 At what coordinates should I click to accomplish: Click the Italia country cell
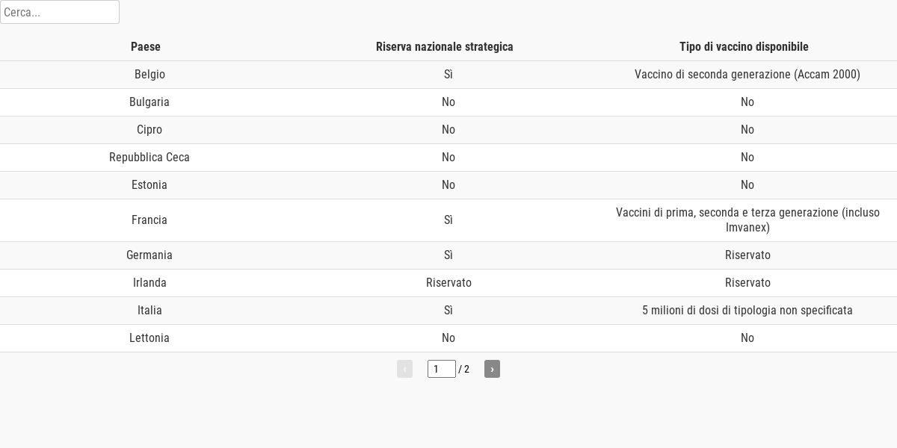click(149, 311)
